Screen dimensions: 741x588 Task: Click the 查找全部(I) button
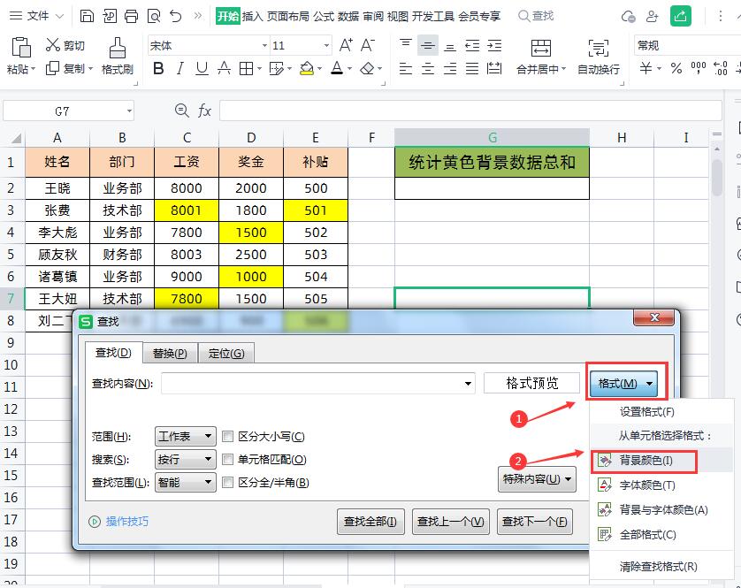pos(370,522)
